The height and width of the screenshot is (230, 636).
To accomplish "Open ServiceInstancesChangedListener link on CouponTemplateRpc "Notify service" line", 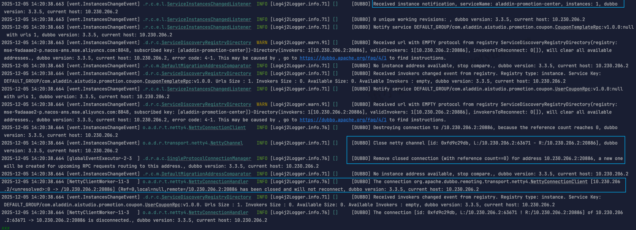I will tap(209, 27).
